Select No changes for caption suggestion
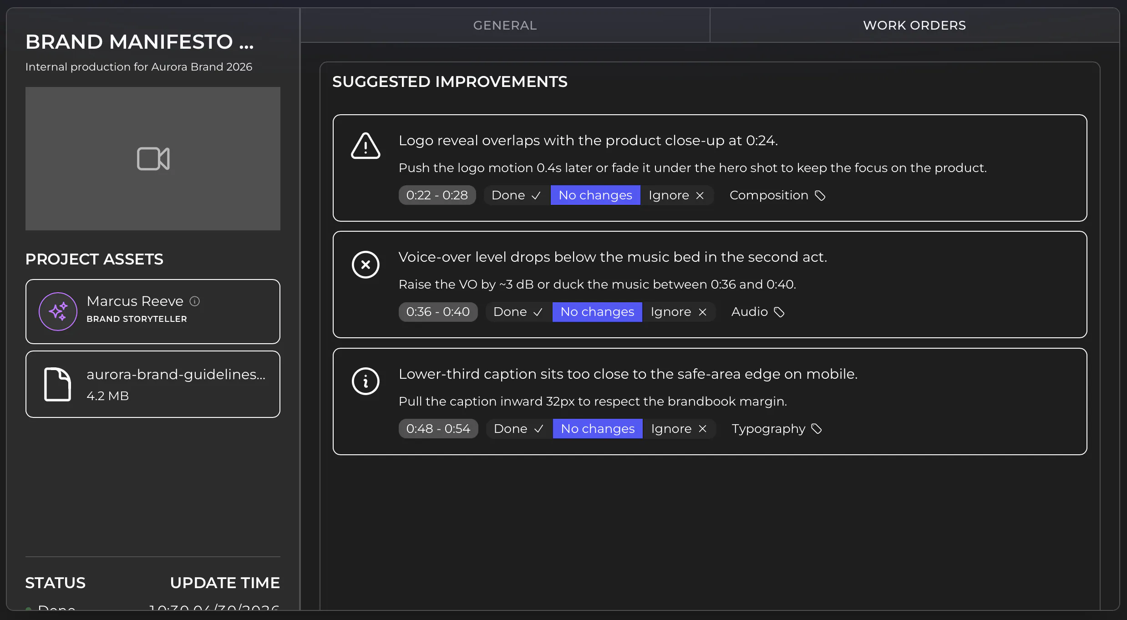 point(598,429)
